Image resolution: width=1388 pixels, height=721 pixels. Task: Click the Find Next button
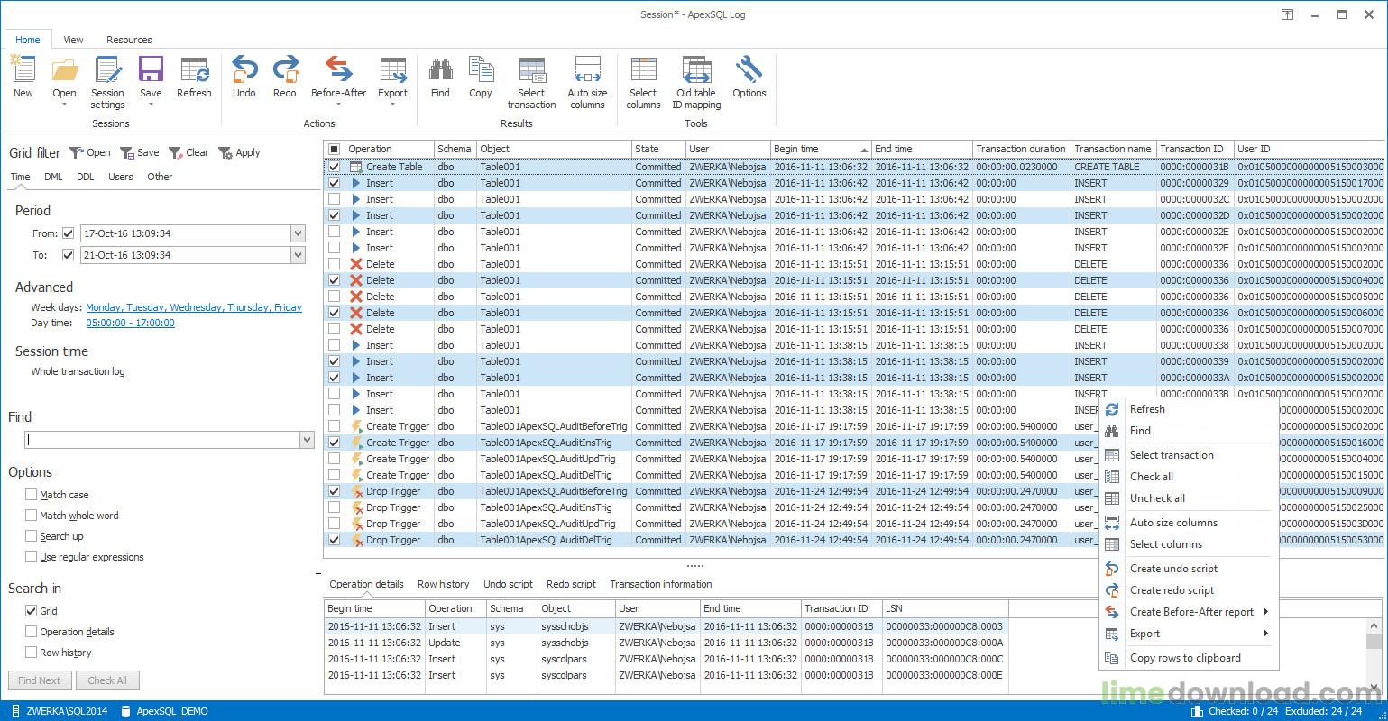(39, 680)
